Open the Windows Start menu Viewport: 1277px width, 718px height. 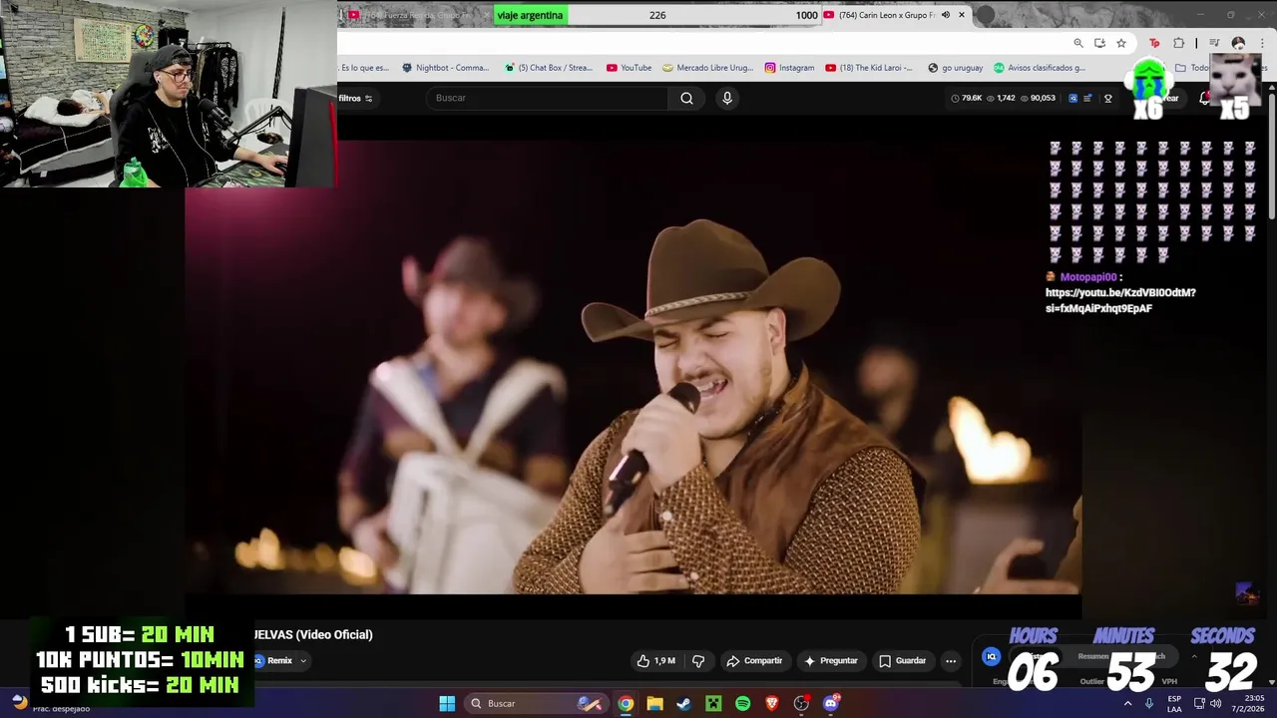pyautogui.click(x=447, y=703)
